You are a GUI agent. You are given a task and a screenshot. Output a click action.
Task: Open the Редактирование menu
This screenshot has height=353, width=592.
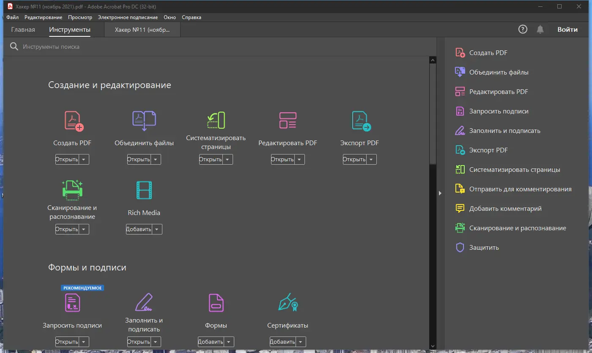(43, 17)
